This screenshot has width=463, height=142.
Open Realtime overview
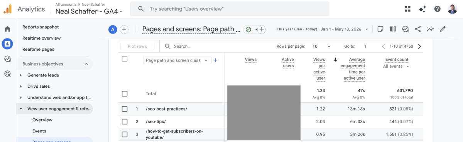point(41,38)
